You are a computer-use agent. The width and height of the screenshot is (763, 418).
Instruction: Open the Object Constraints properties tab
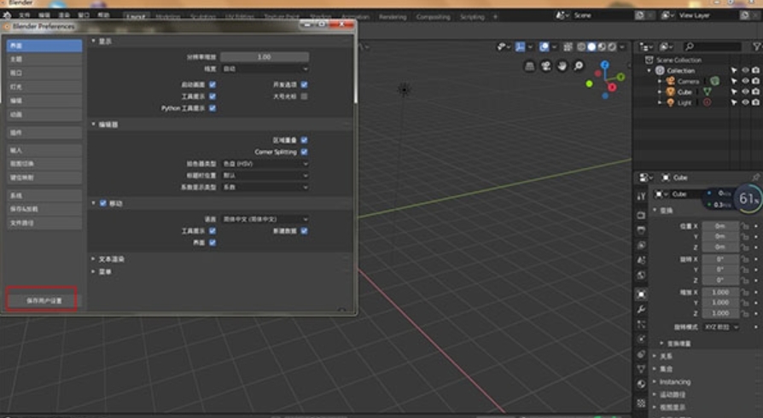point(641,354)
